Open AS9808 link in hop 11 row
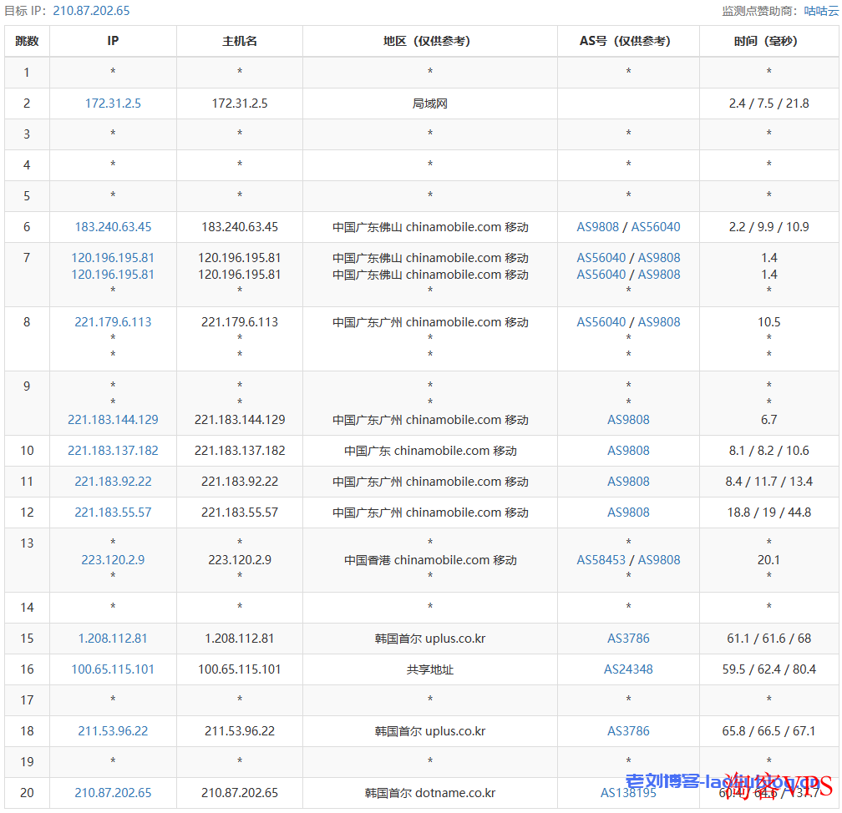Image resolution: width=842 pixels, height=813 pixels. pyautogui.click(x=628, y=482)
